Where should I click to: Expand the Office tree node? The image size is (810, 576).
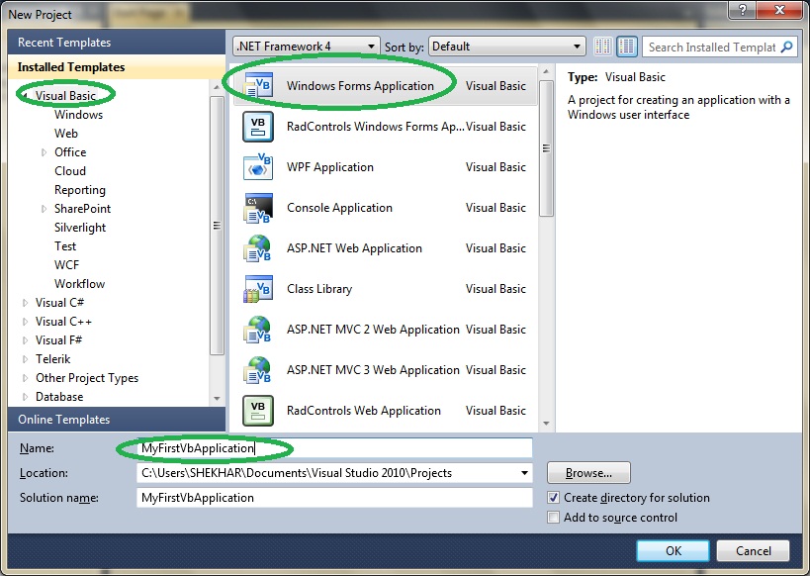[44, 152]
